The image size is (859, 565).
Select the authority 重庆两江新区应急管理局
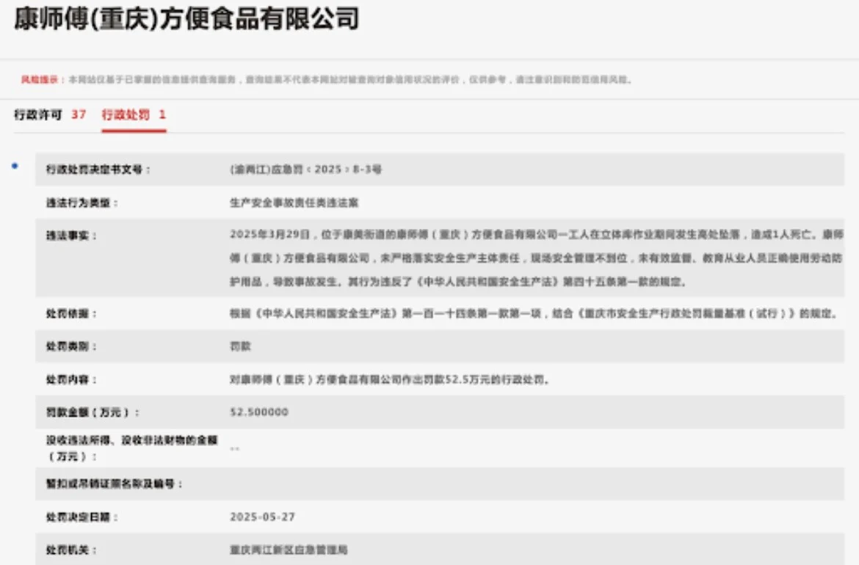click(289, 550)
